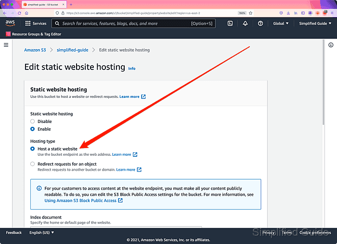Open Using Amazon S3 Block Public Access
This screenshot has height=244, width=337.
(x=80, y=201)
